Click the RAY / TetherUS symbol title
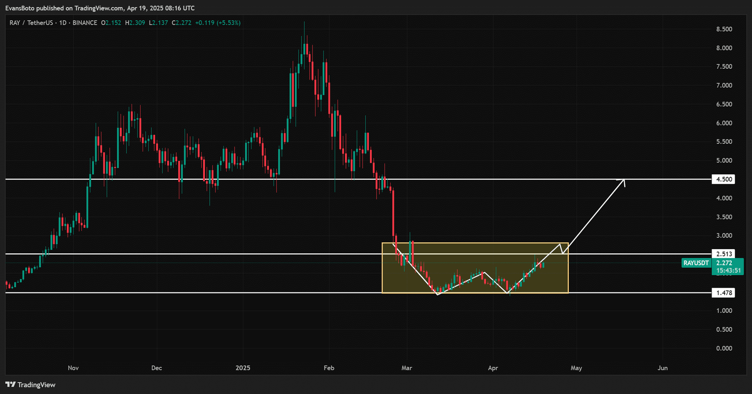 pos(31,23)
